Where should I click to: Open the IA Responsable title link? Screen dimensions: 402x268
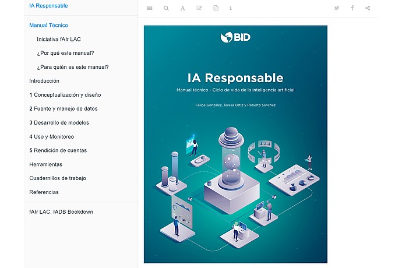click(48, 6)
